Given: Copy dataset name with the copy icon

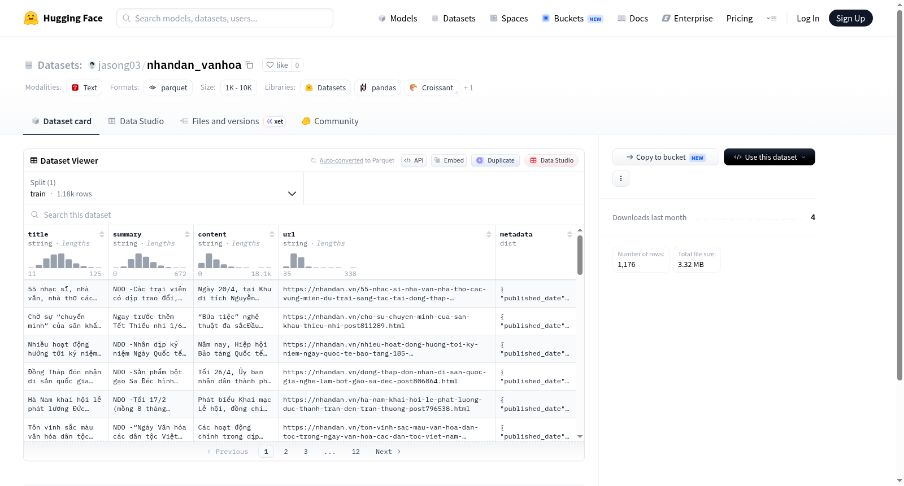Looking at the screenshot, I should coord(249,65).
